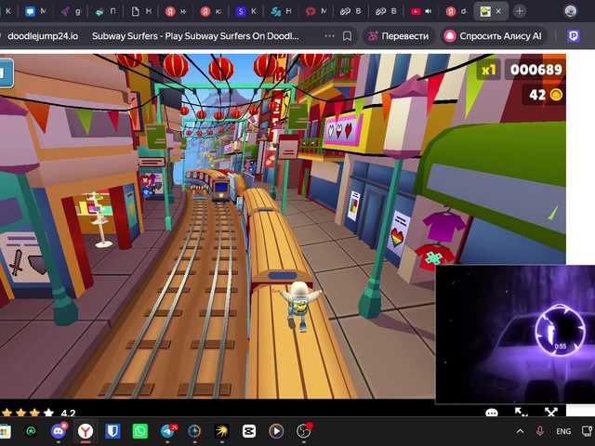Switch the ENG input language
This screenshot has height=446, width=595.
coord(563,431)
